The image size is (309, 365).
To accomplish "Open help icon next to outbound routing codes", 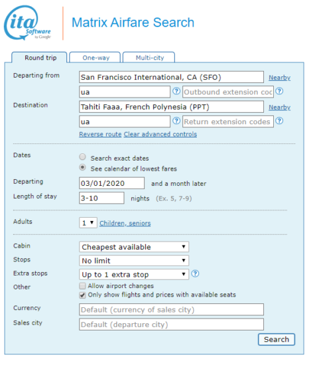I will tap(176, 92).
